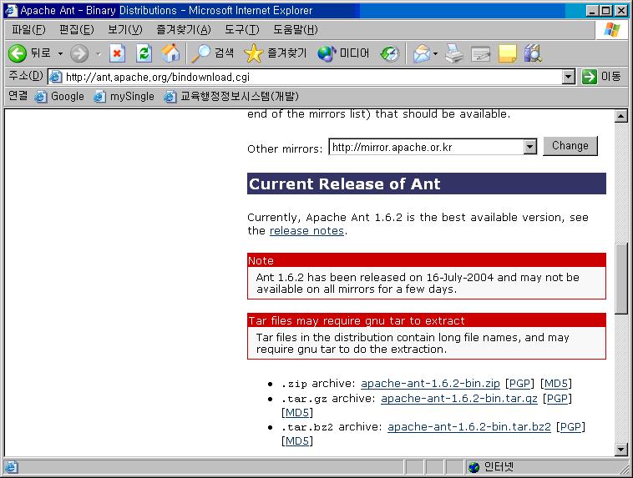Viewport: 633px width, 478px height.
Task: Click the IE icon in title bar
Action: point(12,11)
